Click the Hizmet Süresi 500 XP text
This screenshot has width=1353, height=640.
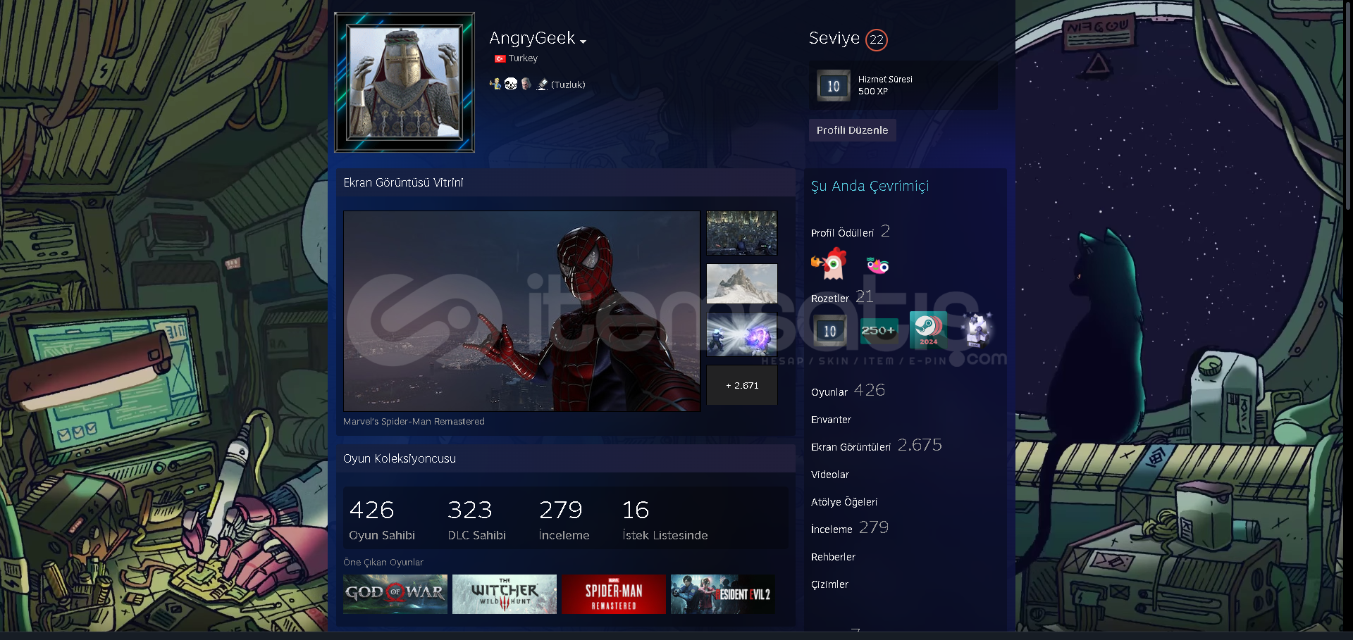pyautogui.click(x=873, y=92)
